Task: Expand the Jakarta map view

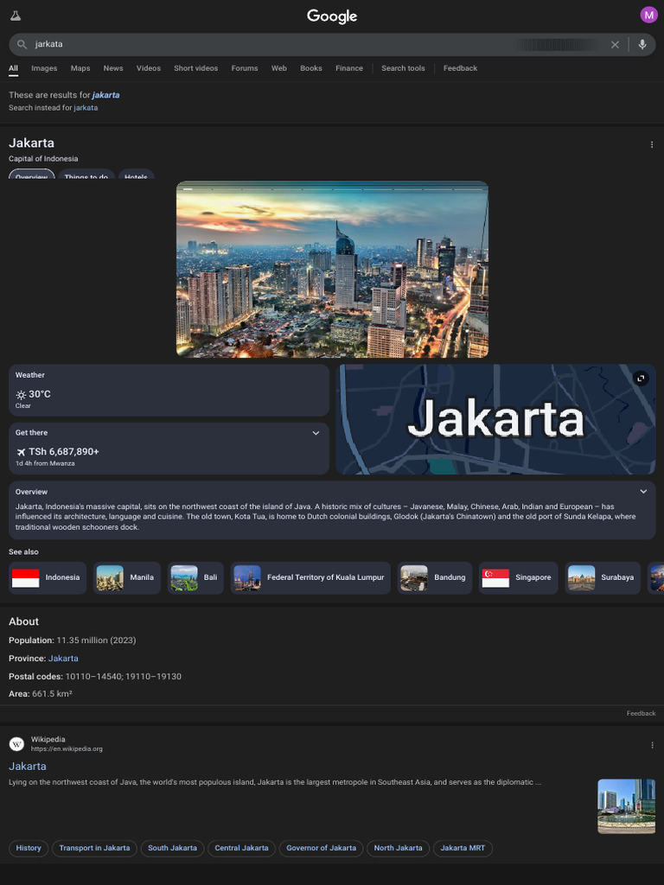Action: [x=640, y=379]
